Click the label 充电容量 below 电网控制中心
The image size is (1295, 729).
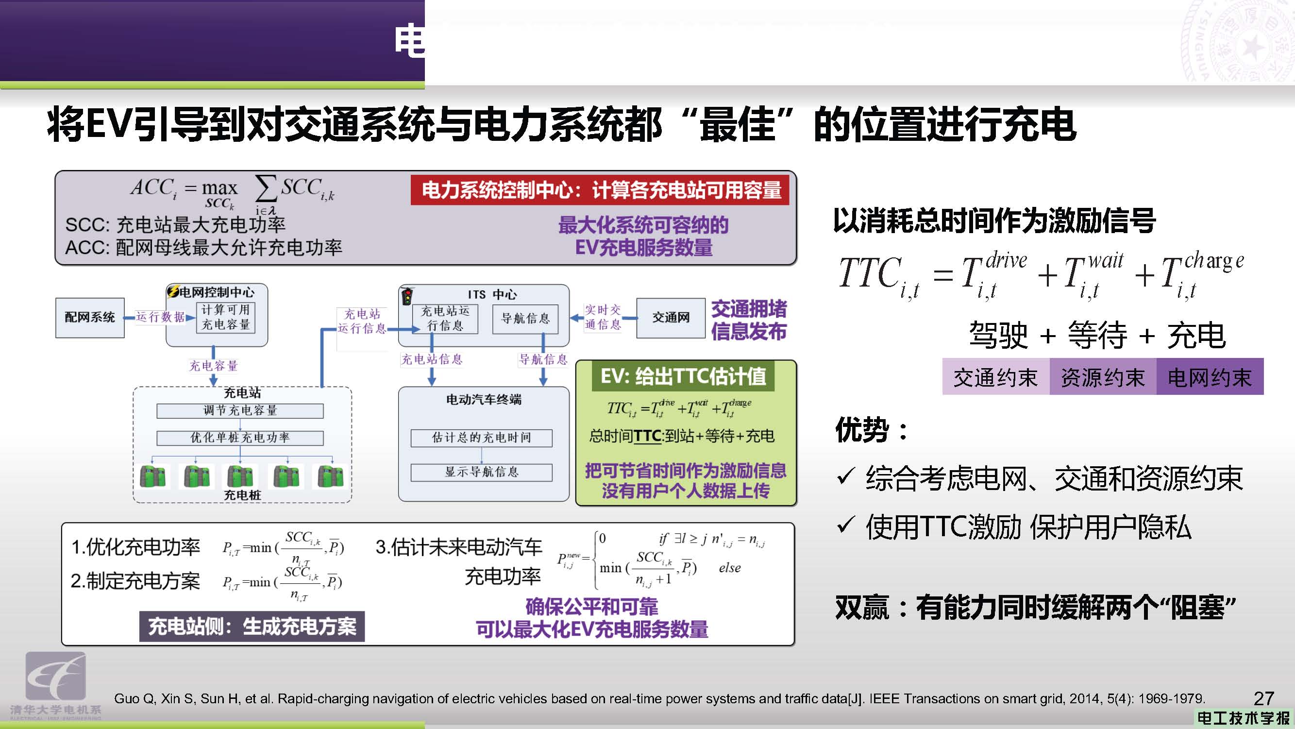click(x=213, y=366)
